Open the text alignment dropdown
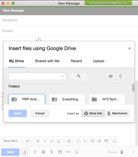The width and height of the screenshot is (138, 157). (71, 141)
